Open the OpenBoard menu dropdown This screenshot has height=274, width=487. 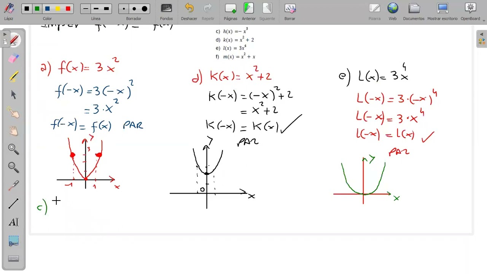[x=471, y=12]
